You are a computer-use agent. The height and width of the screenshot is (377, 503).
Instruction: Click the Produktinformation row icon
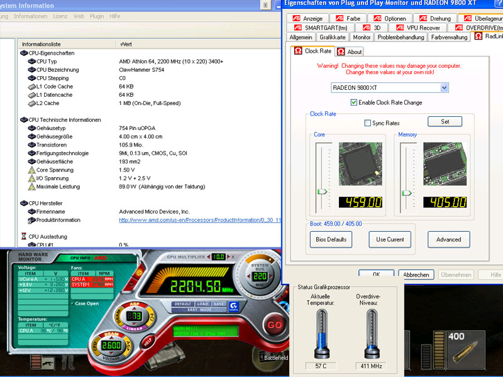click(32, 221)
